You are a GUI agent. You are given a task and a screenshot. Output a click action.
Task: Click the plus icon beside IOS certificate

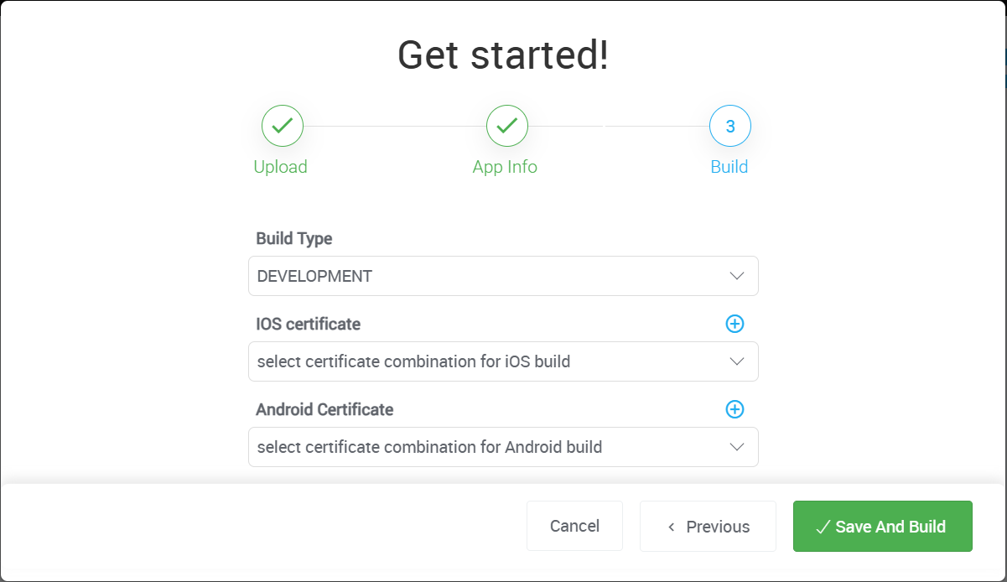point(734,324)
